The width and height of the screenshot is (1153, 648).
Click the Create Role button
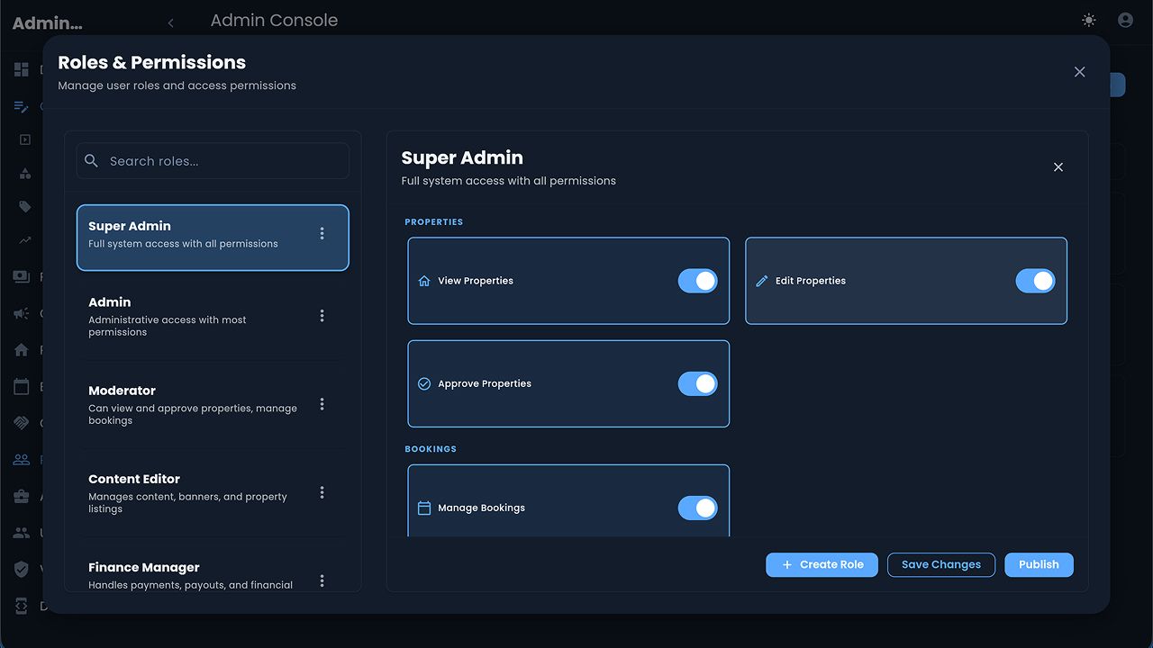(x=822, y=564)
